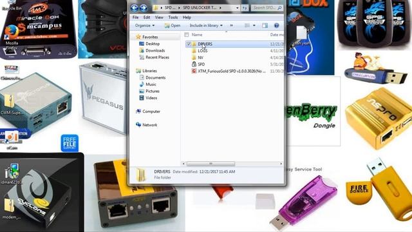Click the horizontal scrollbar thumb

[211, 164]
